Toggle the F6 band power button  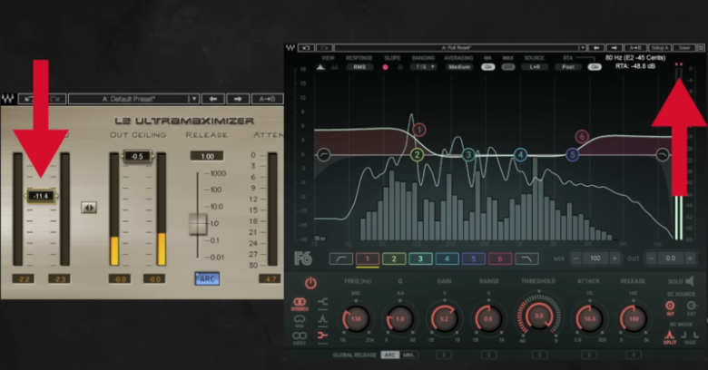tap(310, 283)
